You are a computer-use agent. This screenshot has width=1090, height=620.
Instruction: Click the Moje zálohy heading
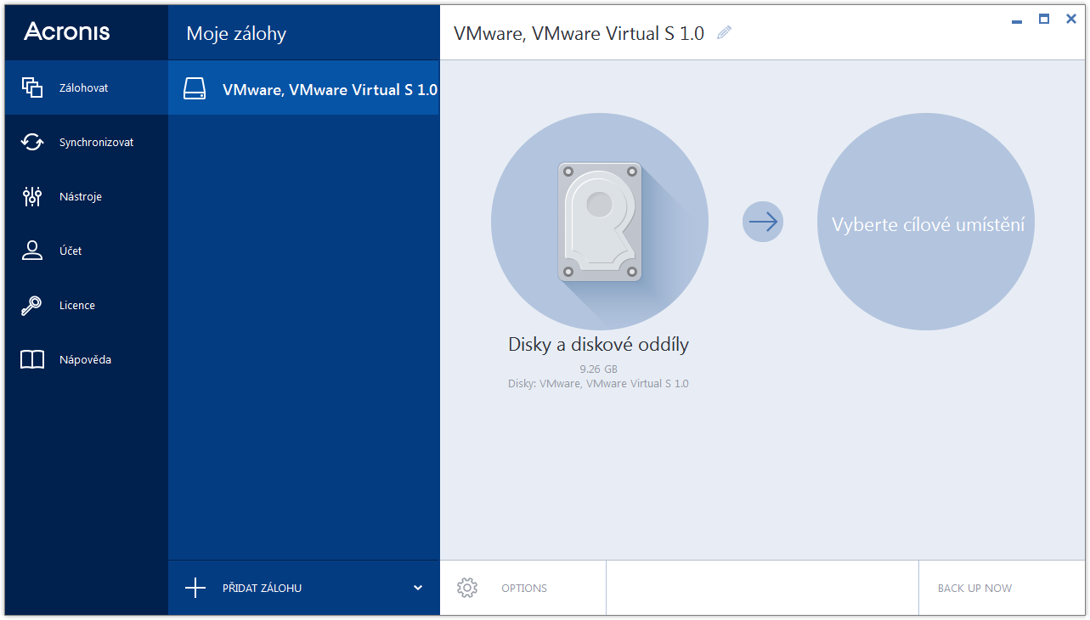[x=236, y=34]
